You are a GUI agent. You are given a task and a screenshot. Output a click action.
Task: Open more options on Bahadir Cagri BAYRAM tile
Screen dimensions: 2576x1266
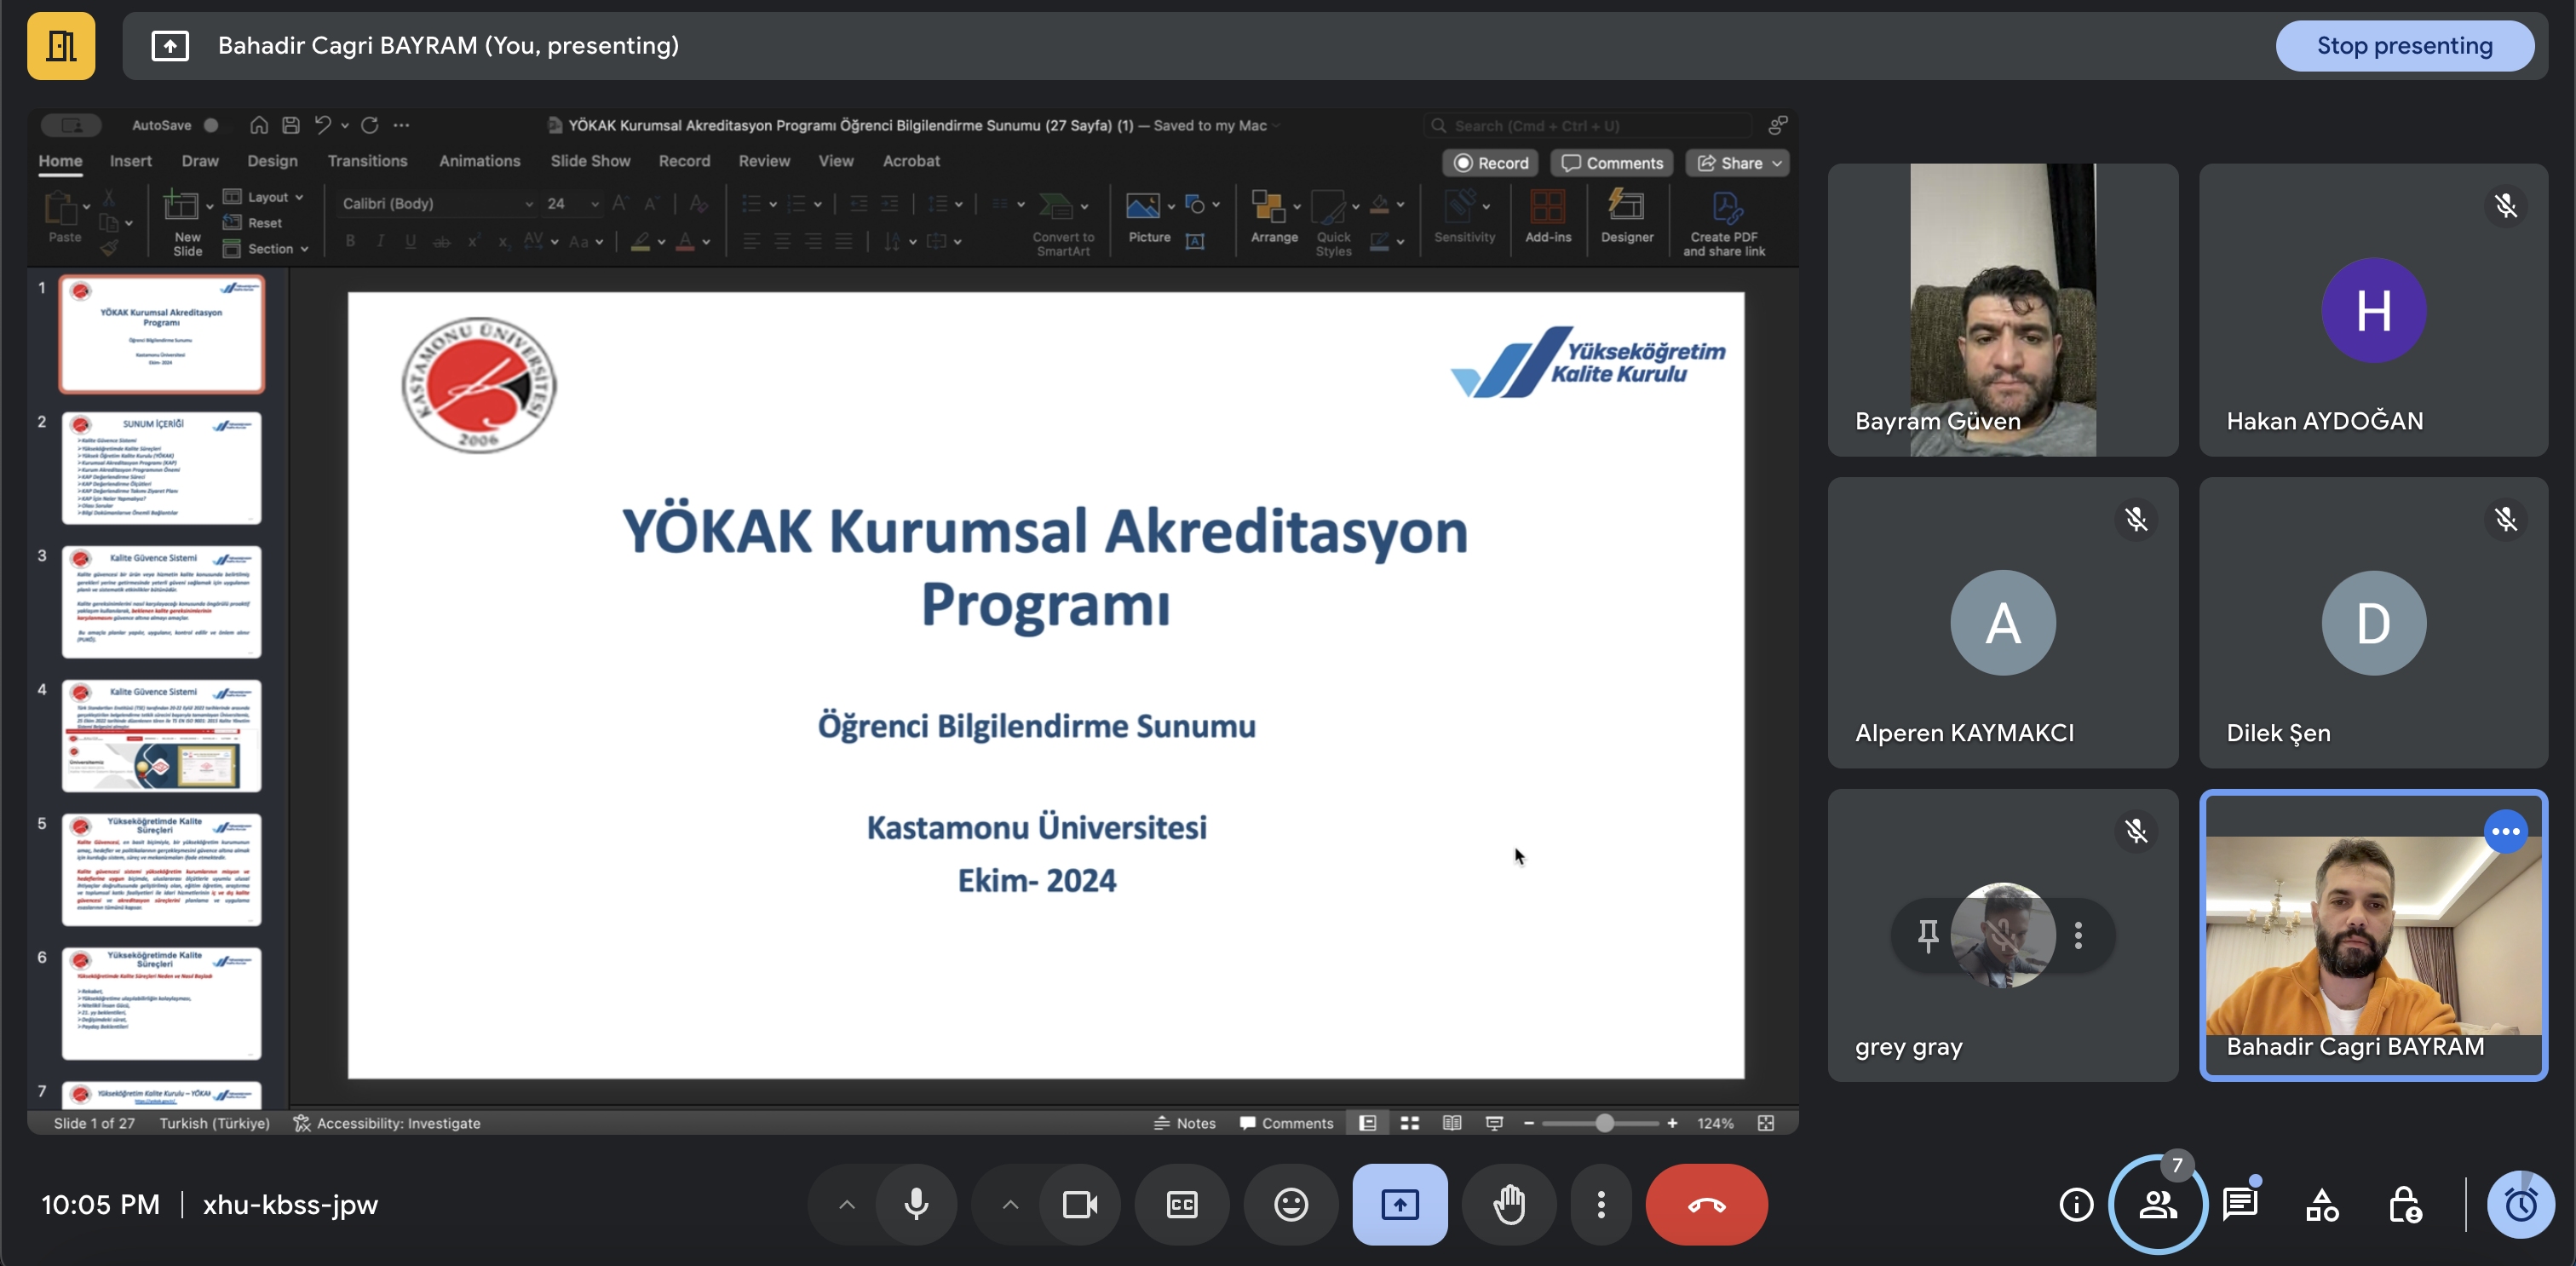click(x=2505, y=831)
